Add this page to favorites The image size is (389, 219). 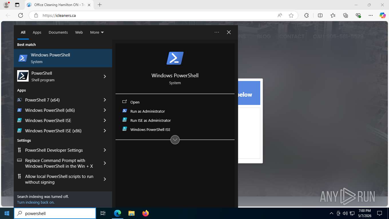pos(291,15)
